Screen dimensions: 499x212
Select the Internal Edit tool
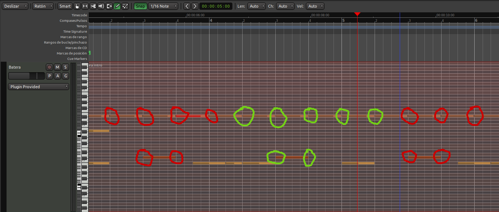[x=125, y=6]
